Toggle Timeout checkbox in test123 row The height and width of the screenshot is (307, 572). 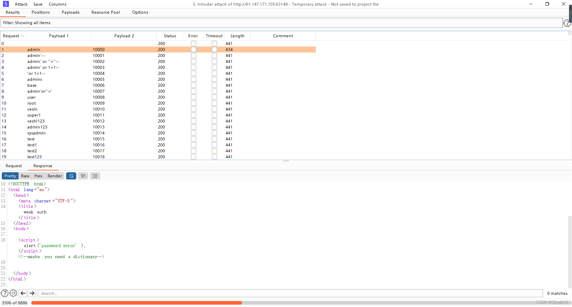214,157
